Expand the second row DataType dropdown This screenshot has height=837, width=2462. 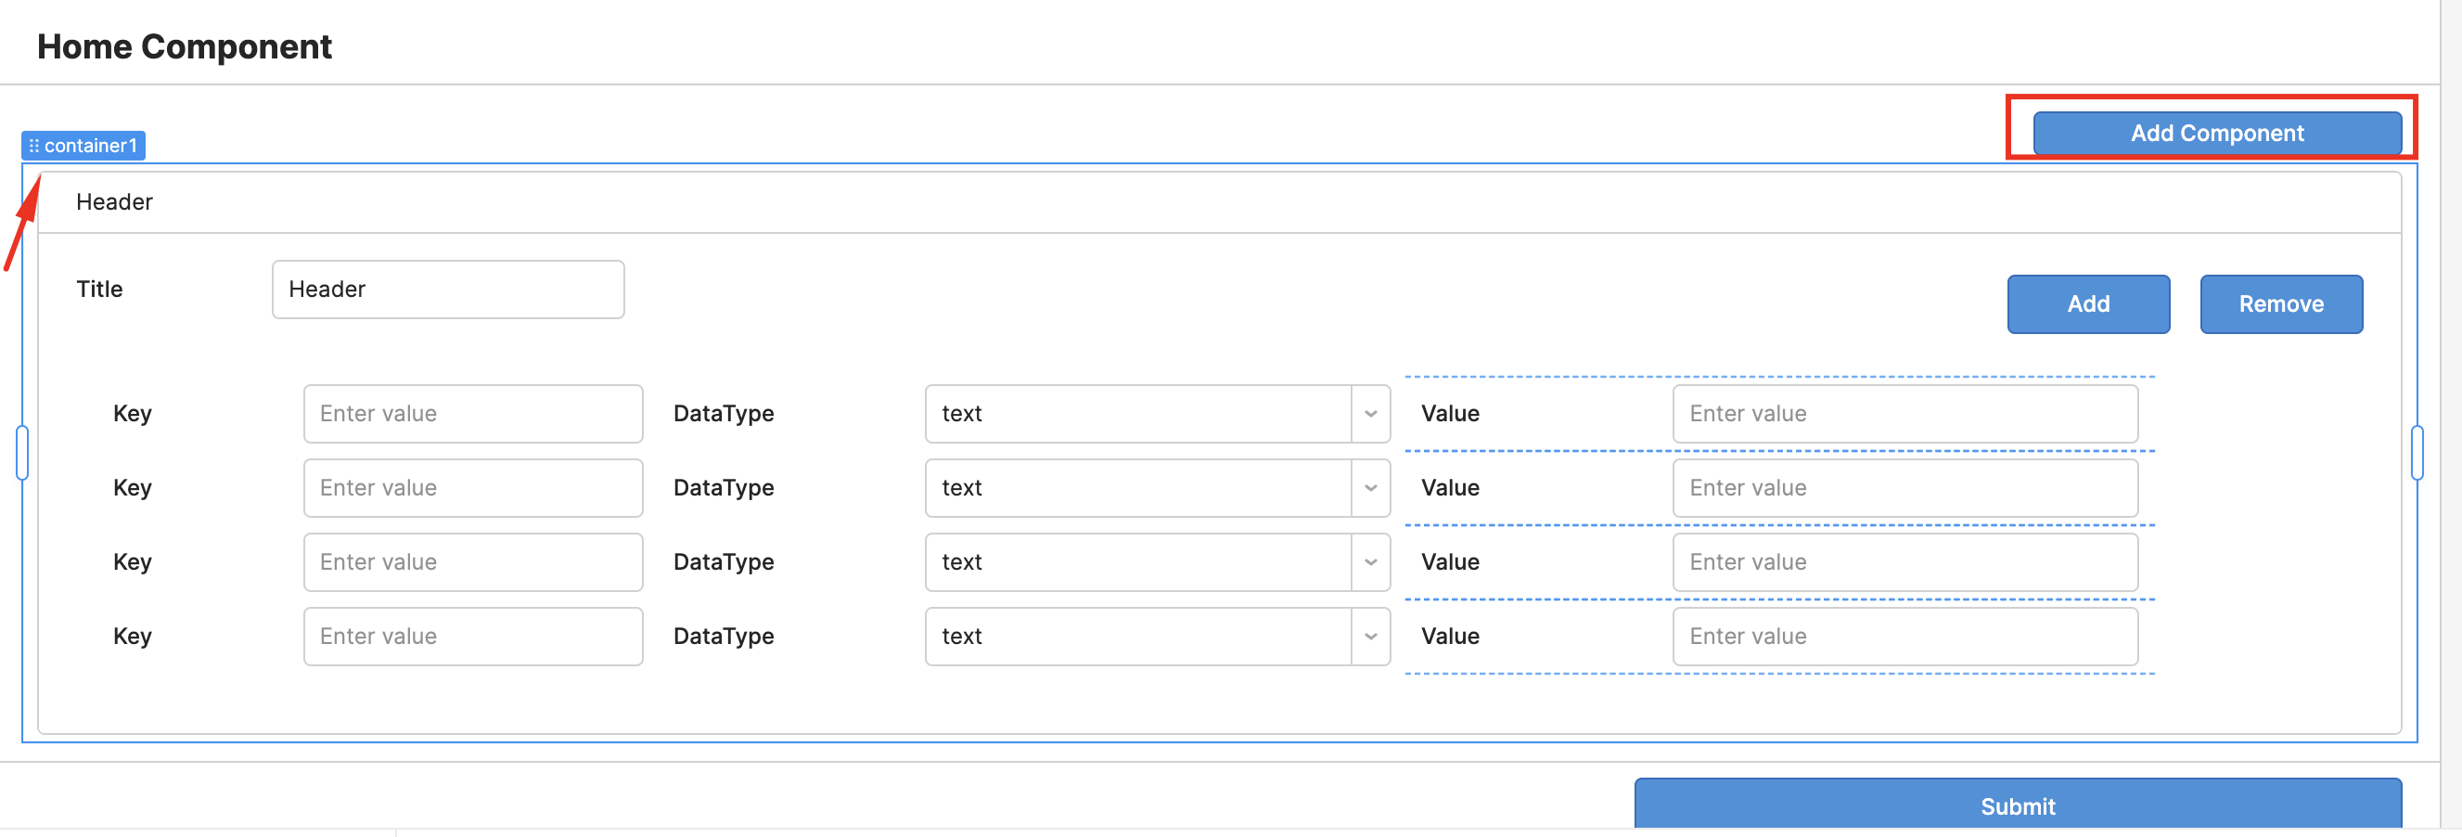(1157, 488)
